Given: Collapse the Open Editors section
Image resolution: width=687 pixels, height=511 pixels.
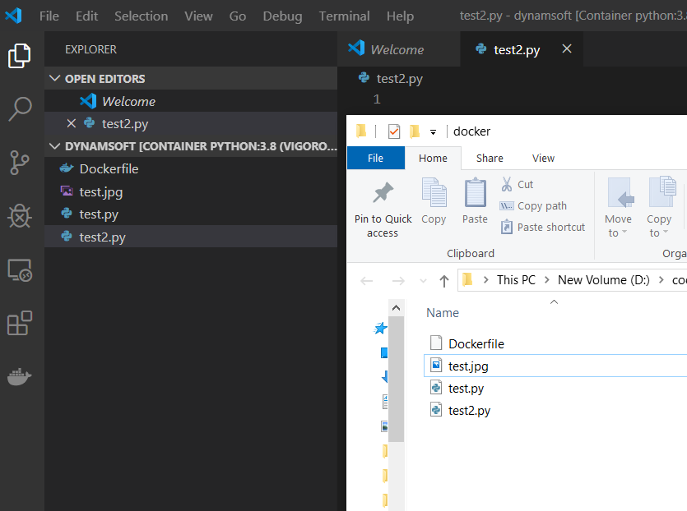Looking at the screenshot, I should coord(55,79).
